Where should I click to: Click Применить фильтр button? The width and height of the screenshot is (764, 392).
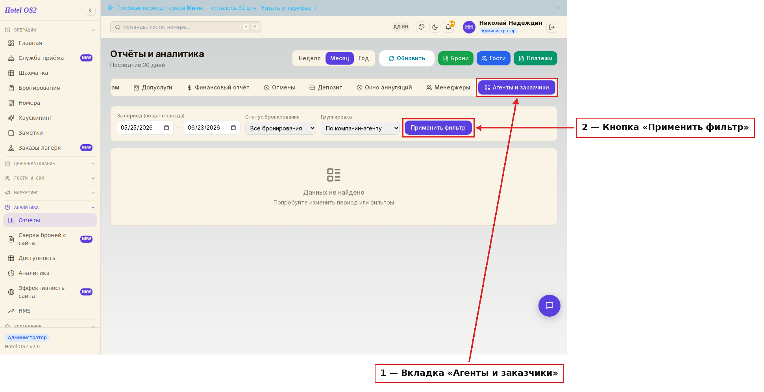[438, 128]
